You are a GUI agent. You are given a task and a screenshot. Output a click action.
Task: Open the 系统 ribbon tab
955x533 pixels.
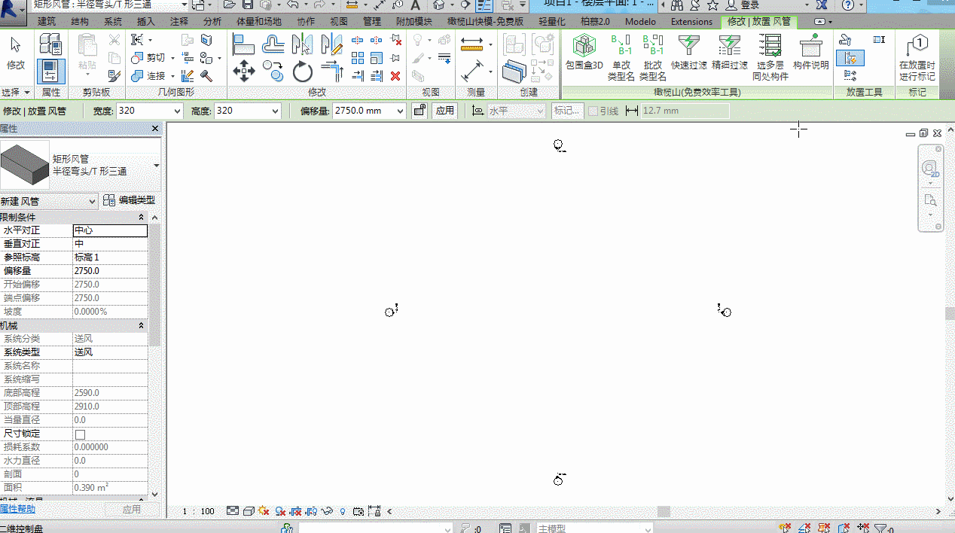point(113,22)
